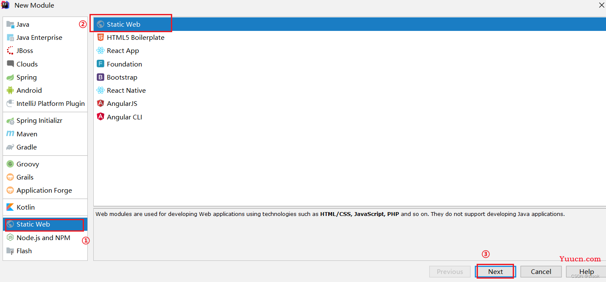Screen dimensions: 606x282
Task: Choose 'Node.js and NPM' text entry
Action: tap(43, 238)
